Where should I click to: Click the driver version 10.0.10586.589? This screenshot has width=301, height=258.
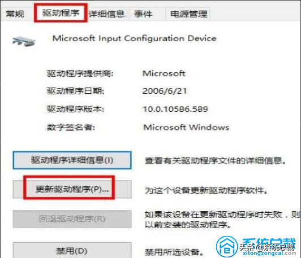(x=175, y=109)
